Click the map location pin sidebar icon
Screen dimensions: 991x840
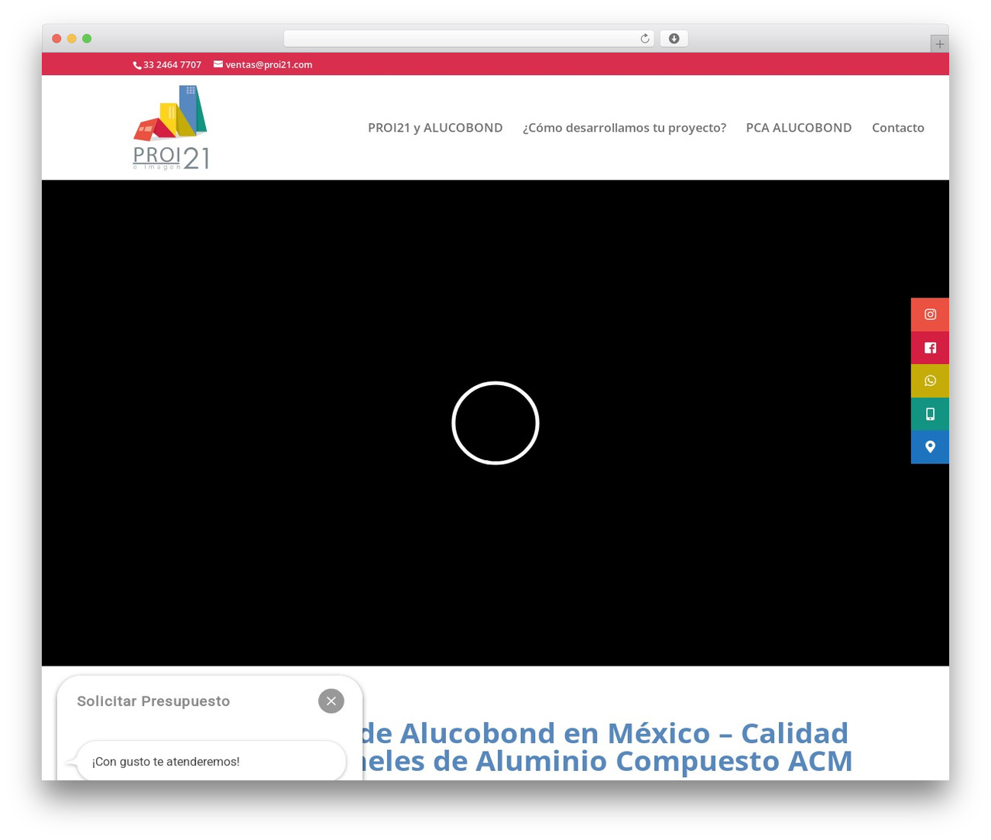point(930,447)
